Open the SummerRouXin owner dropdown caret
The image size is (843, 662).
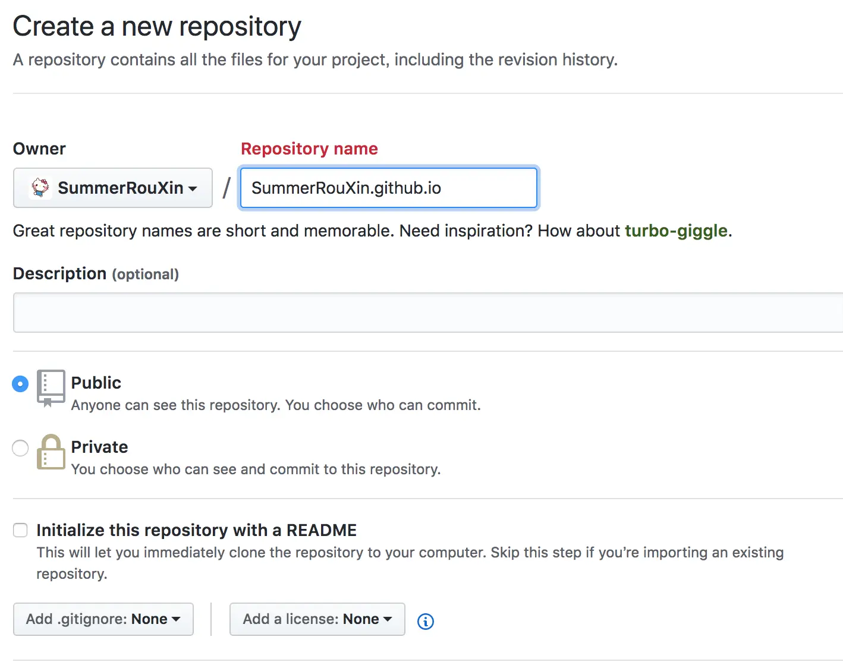(193, 189)
